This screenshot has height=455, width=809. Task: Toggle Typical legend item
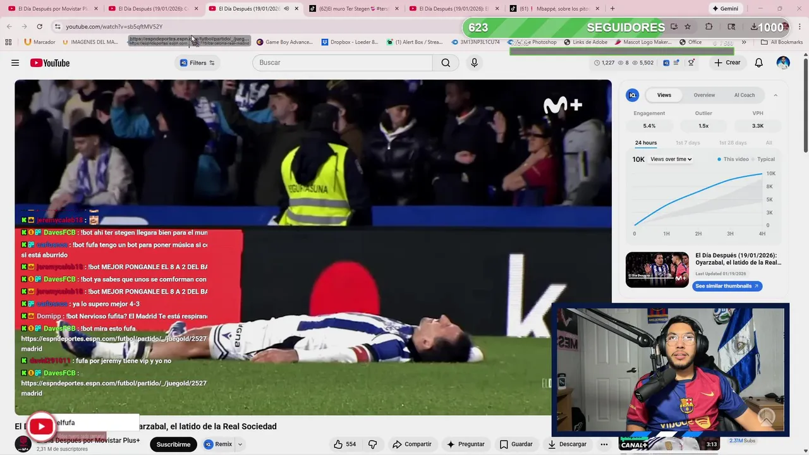[x=763, y=159]
